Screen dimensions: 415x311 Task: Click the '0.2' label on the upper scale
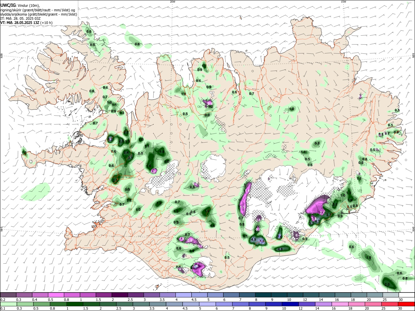[x=3, y=300]
